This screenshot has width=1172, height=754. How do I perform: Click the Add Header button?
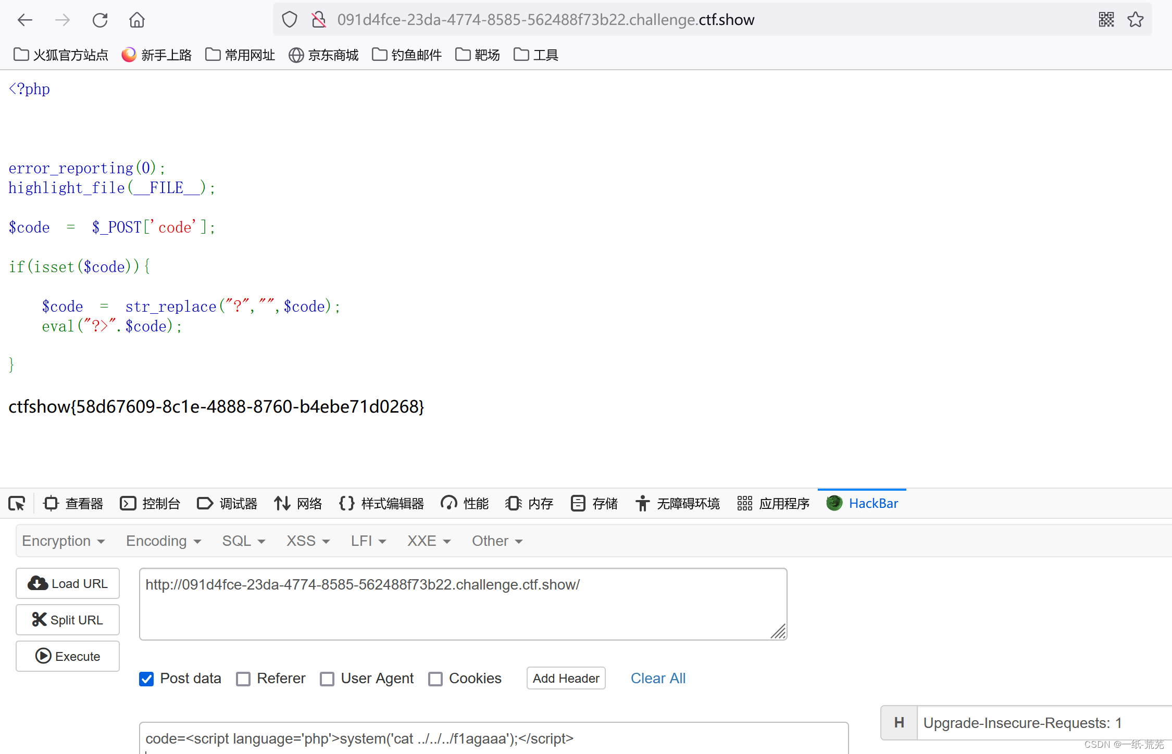[566, 678]
